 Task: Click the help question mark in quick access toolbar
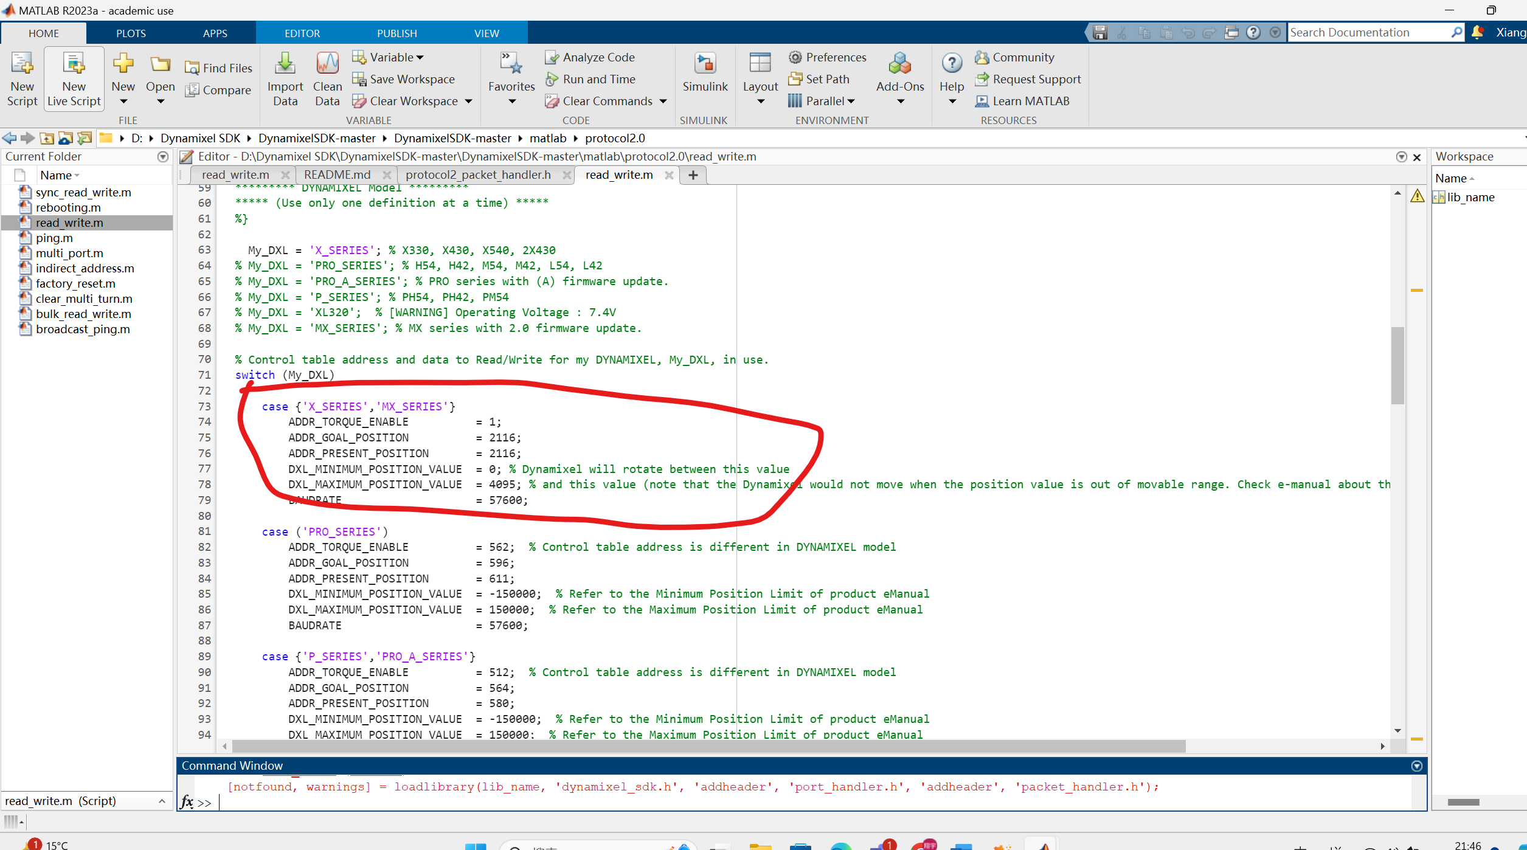pos(1253,33)
